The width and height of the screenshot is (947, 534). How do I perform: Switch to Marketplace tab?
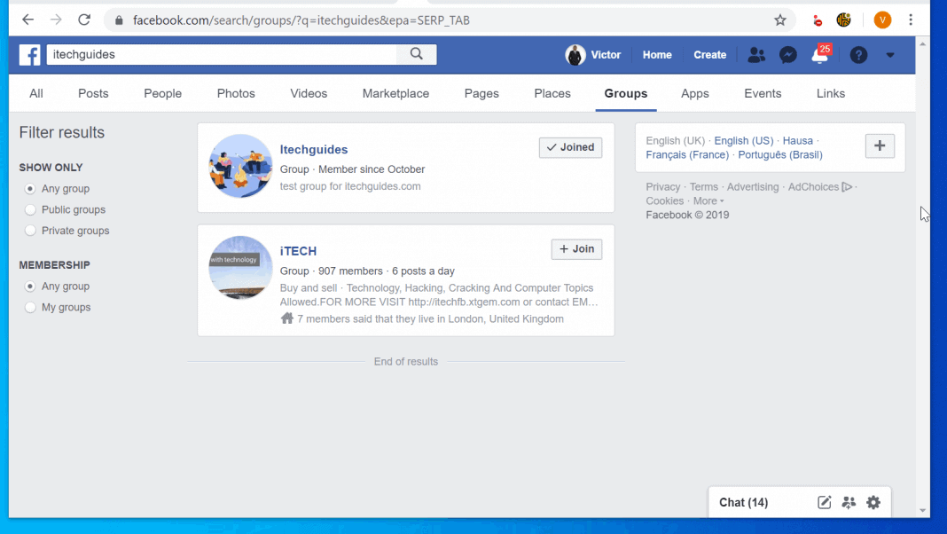[x=395, y=94]
